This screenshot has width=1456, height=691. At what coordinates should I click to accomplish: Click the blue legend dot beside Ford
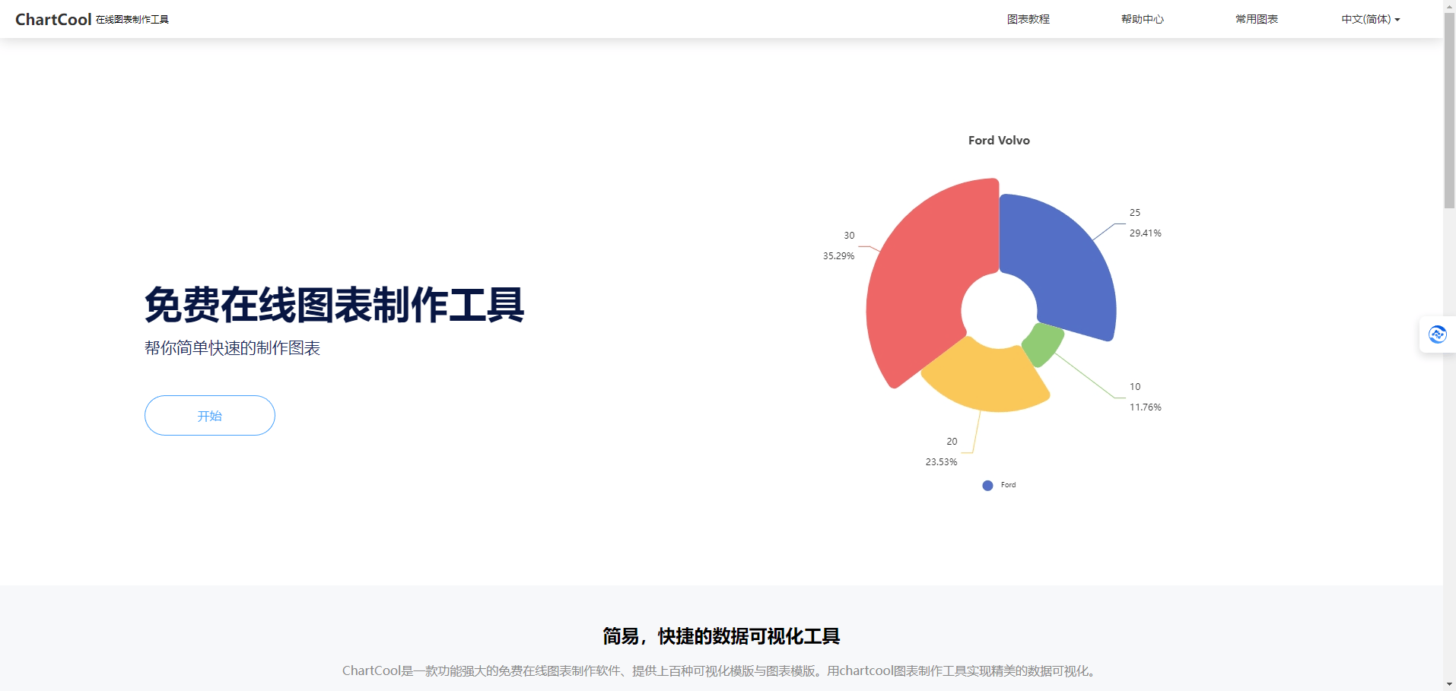[987, 485]
